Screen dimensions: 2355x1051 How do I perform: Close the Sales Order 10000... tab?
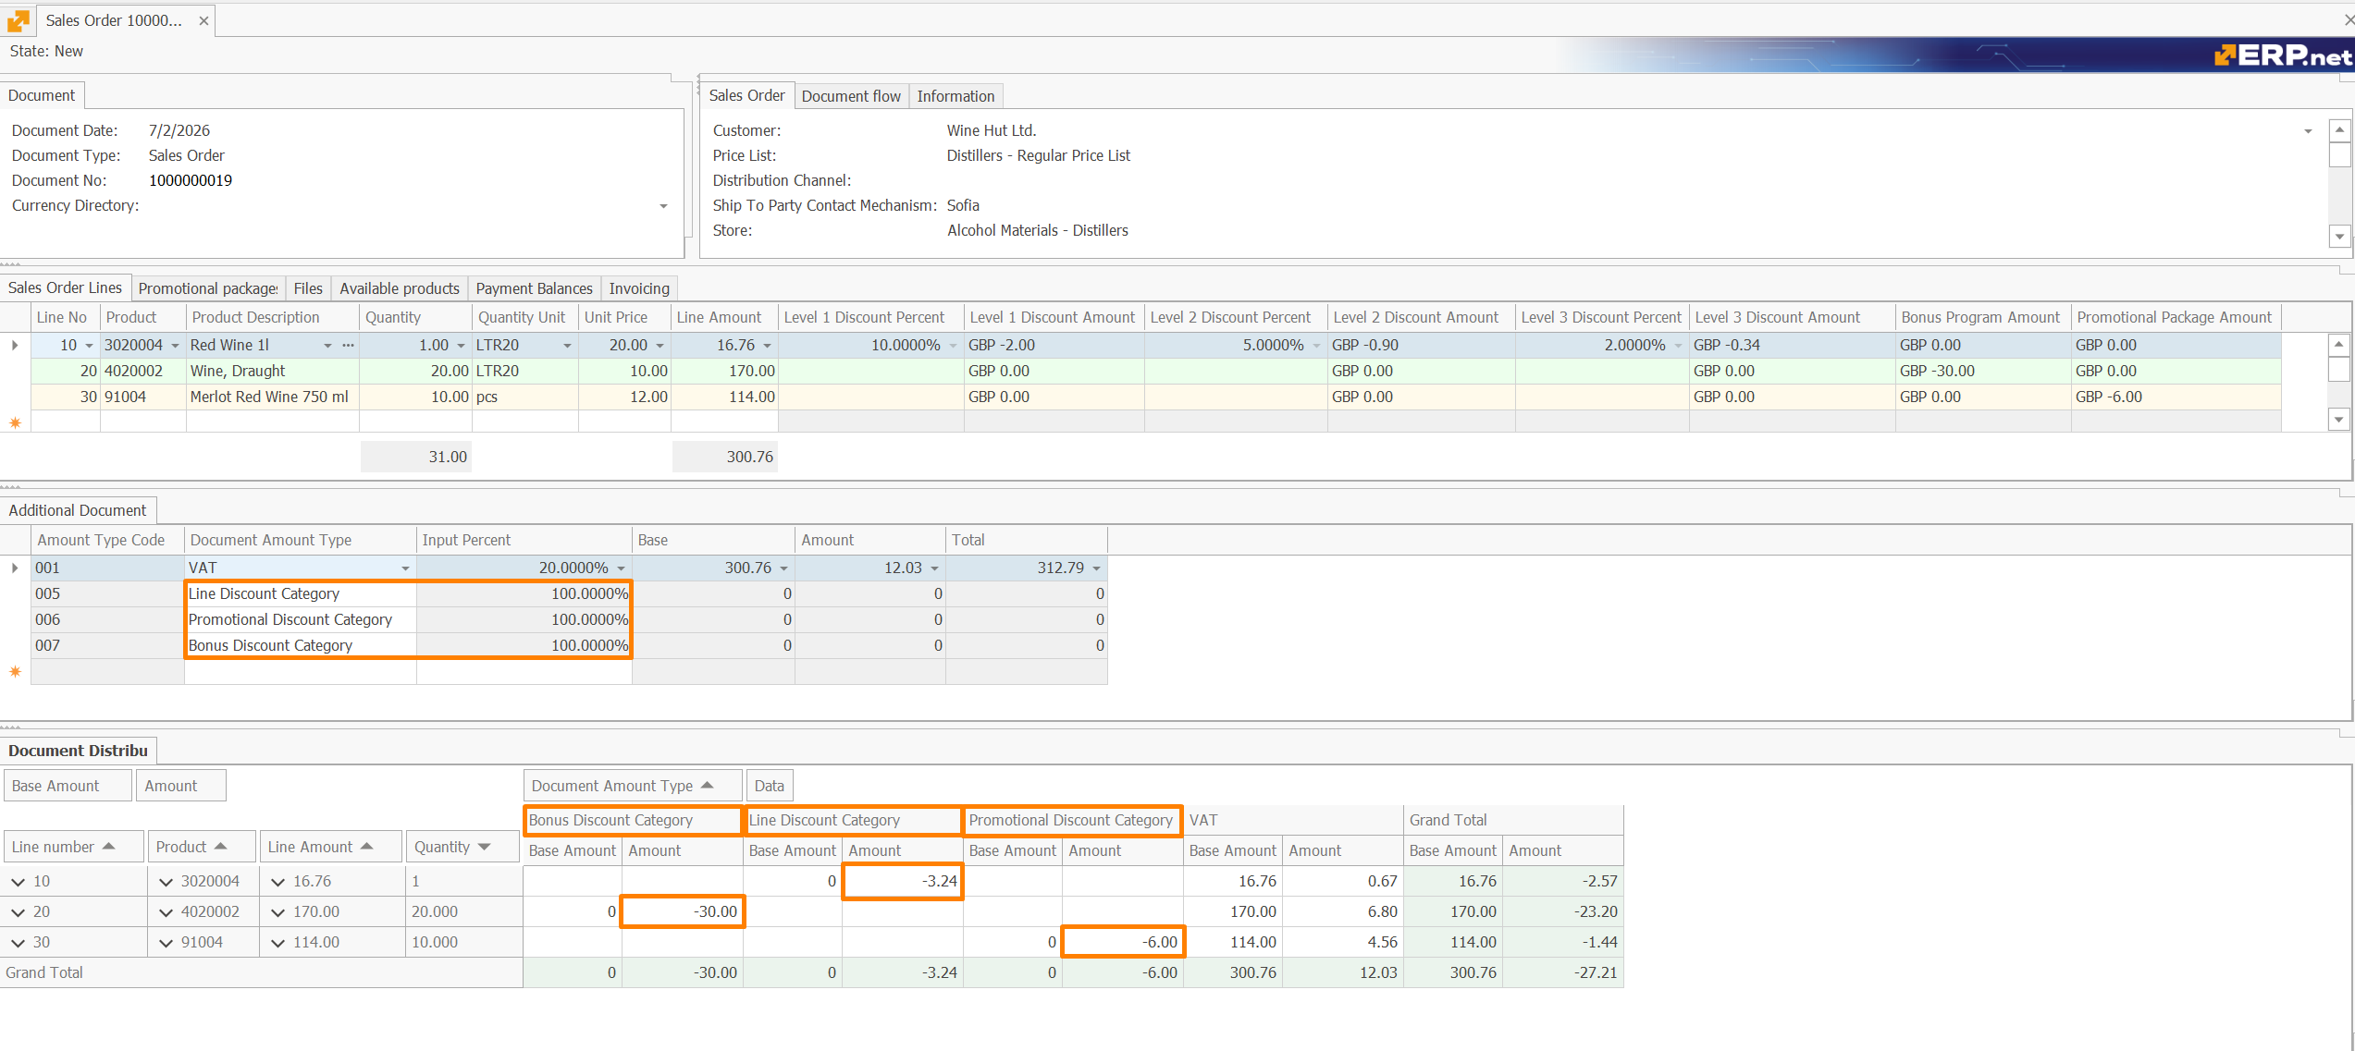coord(203,20)
